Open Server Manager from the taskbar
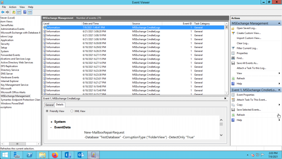The width and height of the screenshot is (282, 159). pos(17,155)
